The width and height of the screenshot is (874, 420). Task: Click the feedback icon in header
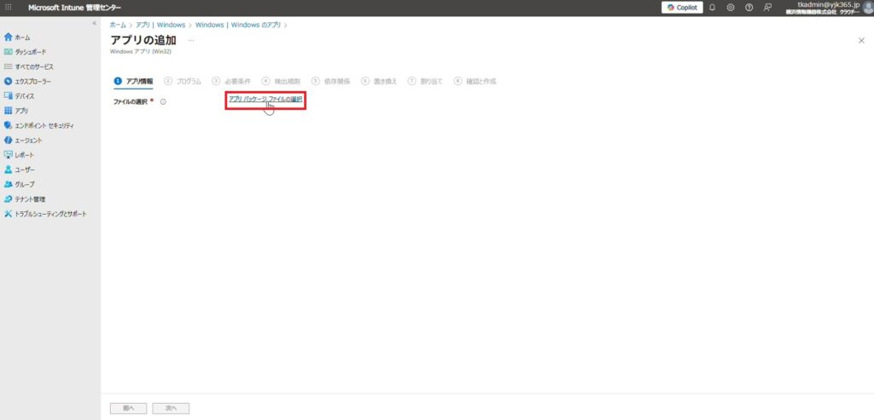point(767,7)
